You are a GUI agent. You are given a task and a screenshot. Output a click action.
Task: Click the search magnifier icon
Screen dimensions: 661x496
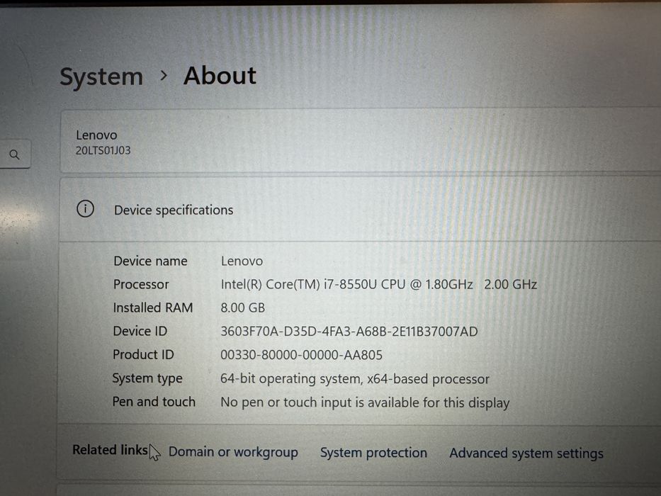[14, 154]
